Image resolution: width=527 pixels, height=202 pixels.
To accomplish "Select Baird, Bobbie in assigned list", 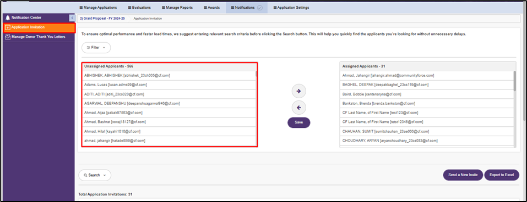I will pos(427,94).
